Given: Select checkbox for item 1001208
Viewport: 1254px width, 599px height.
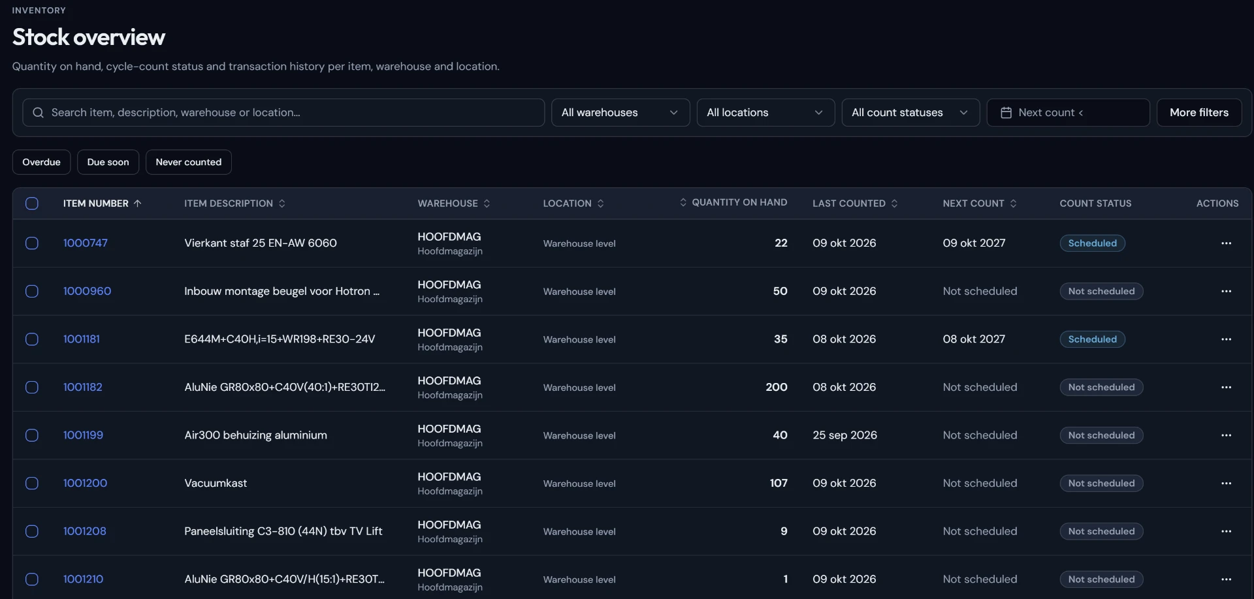Looking at the screenshot, I should click(32, 531).
